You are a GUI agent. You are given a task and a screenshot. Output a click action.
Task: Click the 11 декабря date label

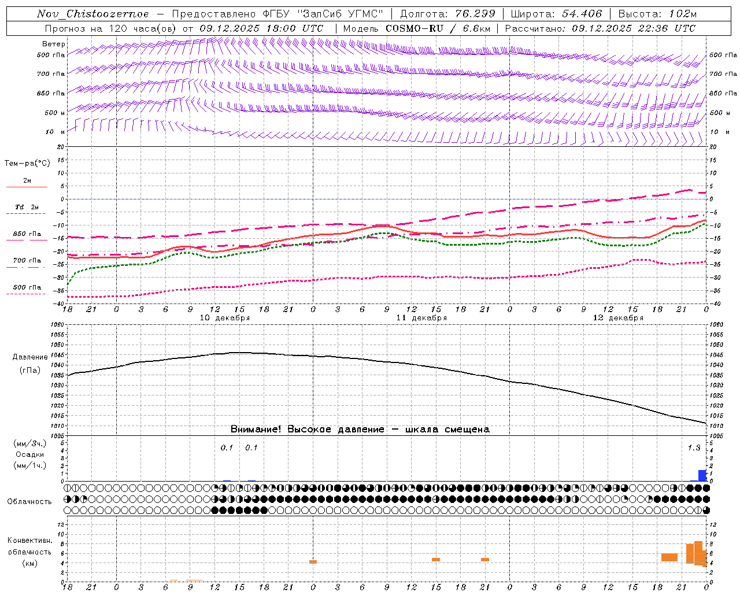pos(421,318)
